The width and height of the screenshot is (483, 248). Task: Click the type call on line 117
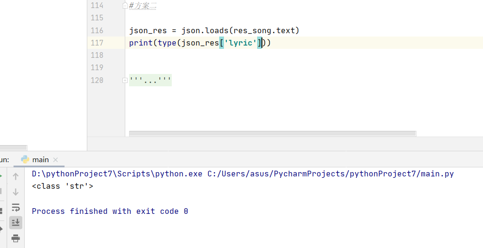pyautogui.click(x=167, y=43)
